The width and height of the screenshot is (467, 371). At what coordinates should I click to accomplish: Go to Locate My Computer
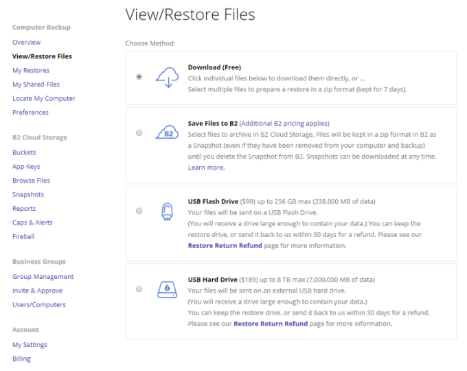tap(44, 98)
